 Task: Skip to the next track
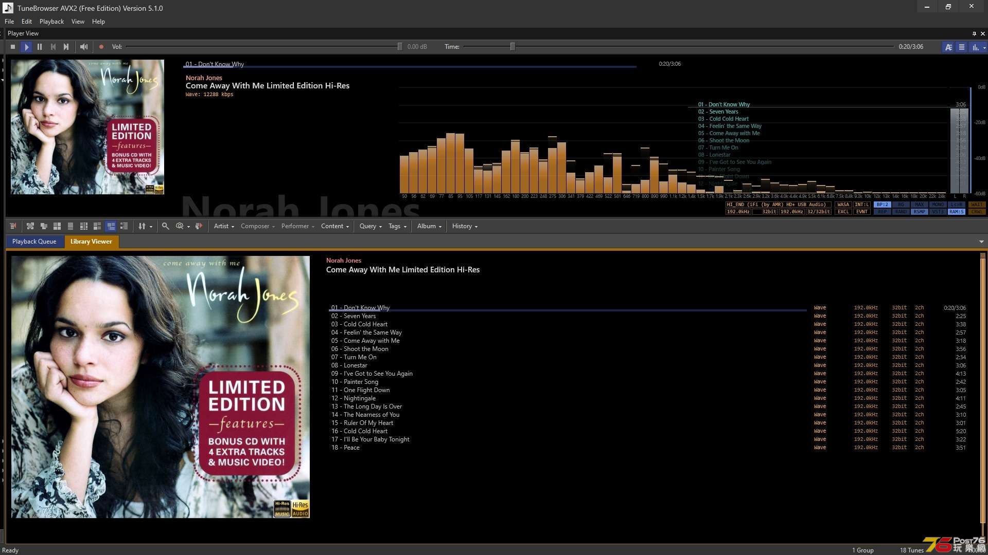coord(66,47)
